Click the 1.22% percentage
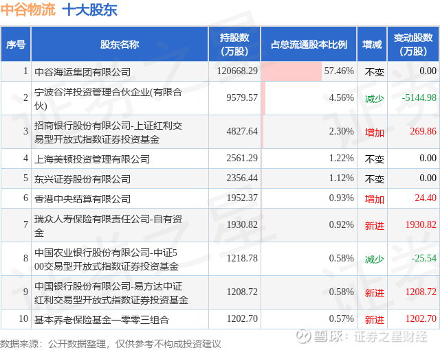 pos(341,158)
